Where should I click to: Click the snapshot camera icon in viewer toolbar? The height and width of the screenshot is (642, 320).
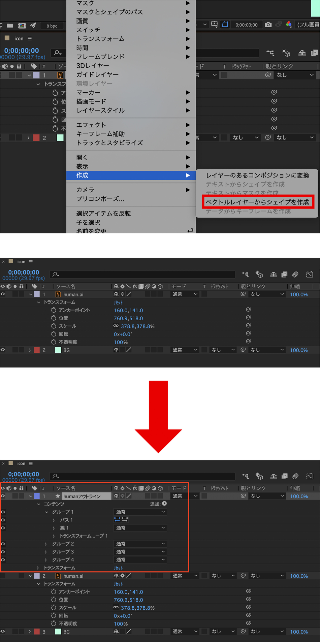(x=268, y=25)
